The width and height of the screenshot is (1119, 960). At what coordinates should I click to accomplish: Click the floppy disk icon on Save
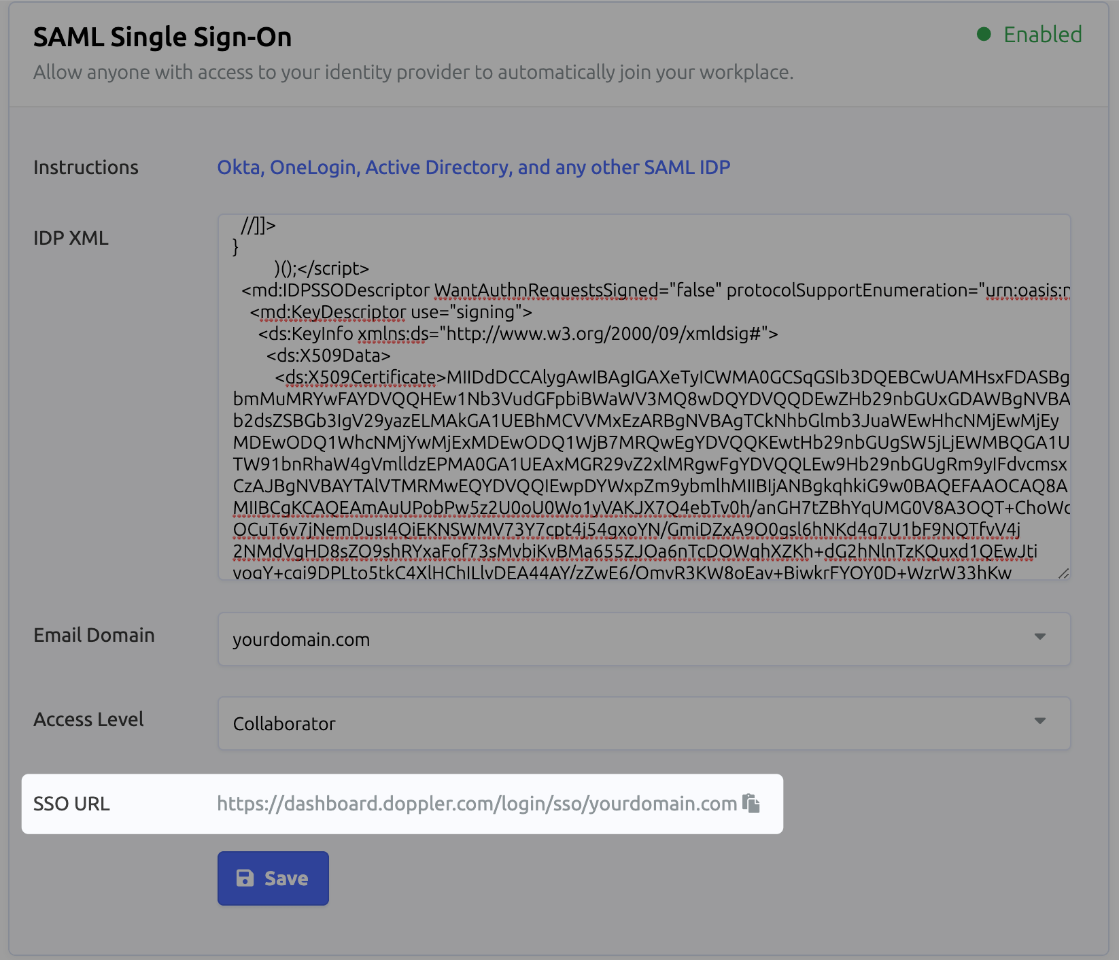point(245,878)
